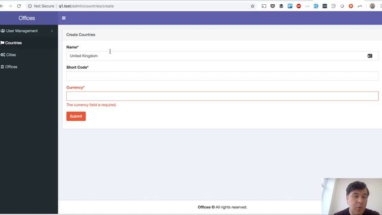Click the red Adblock extension icon

pos(298,6)
